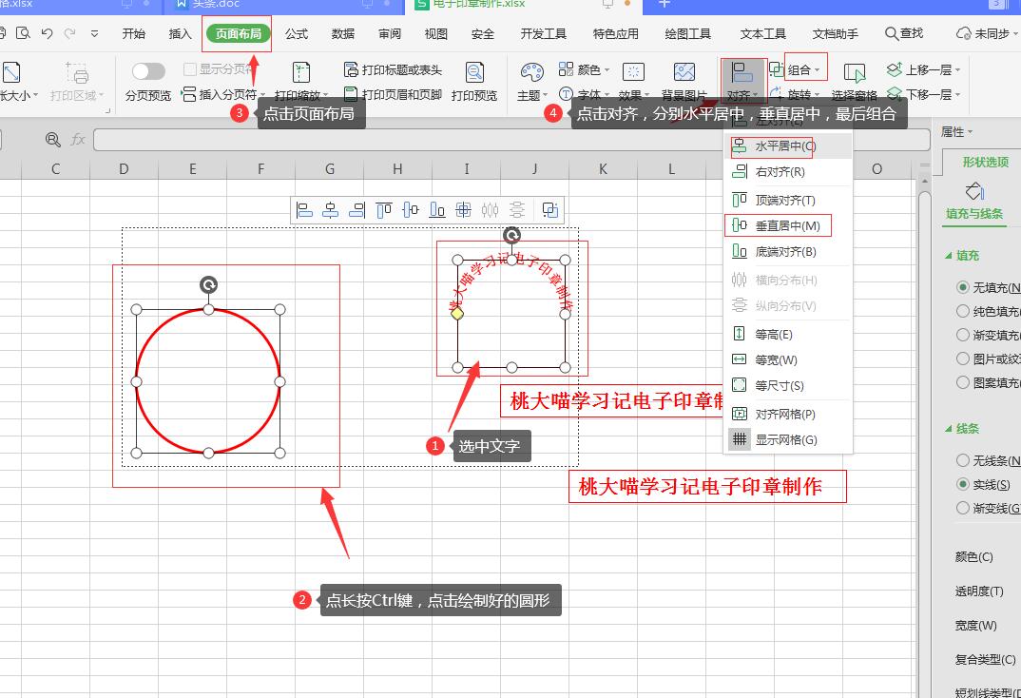Click rotate handle above the red circle
Viewport: 1021px width, 698px height.
[x=209, y=284]
